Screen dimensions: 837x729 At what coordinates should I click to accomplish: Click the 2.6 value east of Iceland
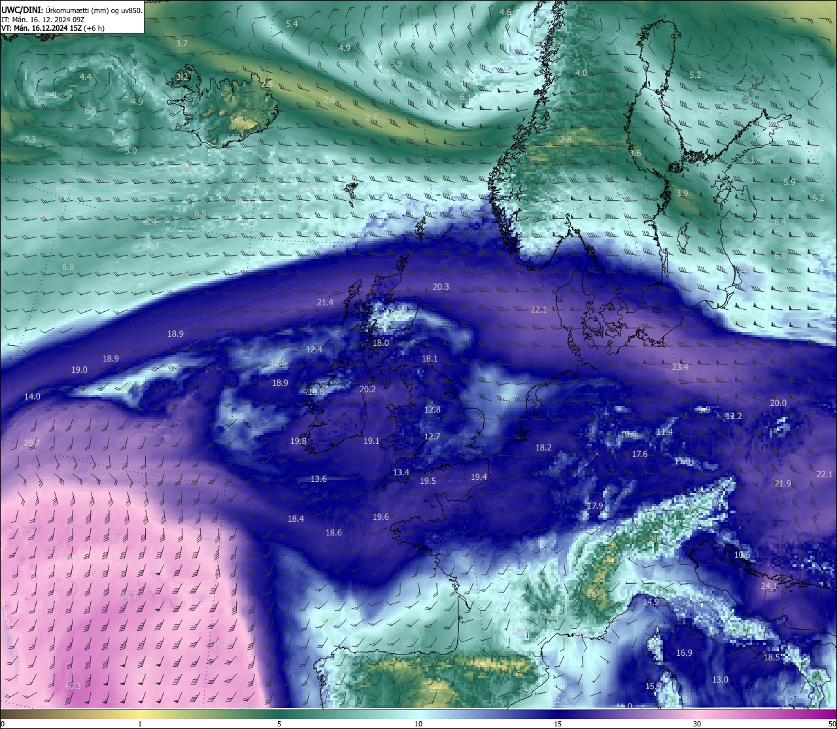[x=330, y=99]
